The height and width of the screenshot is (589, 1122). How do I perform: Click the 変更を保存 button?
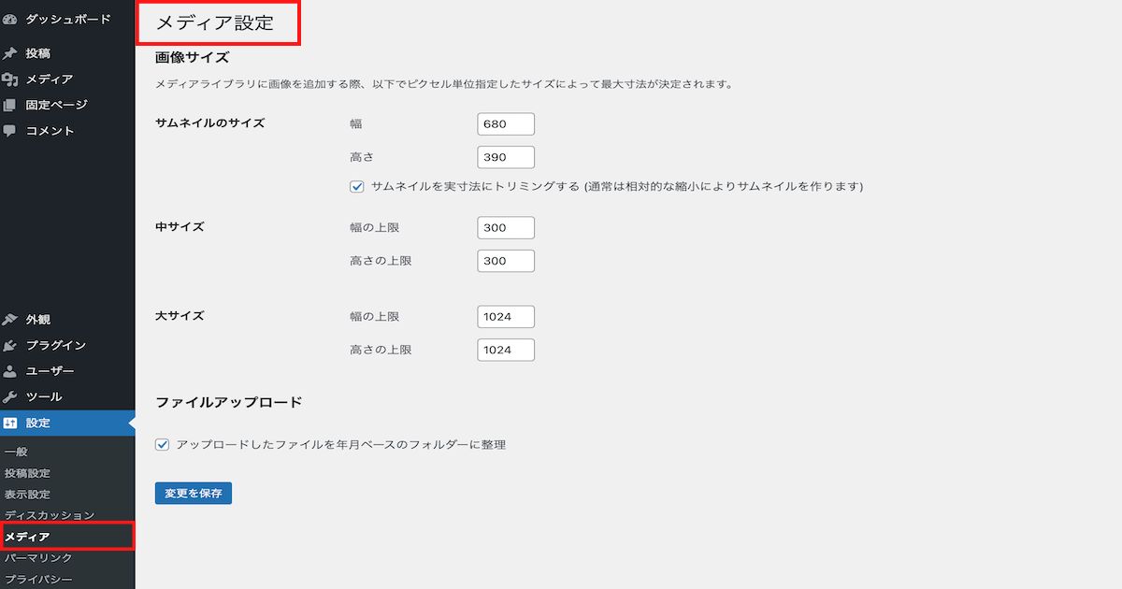pos(194,493)
